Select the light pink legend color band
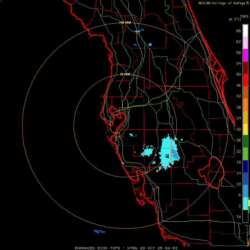The height and width of the screenshot is (250, 250). pyautogui.click(x=245, y=42)
